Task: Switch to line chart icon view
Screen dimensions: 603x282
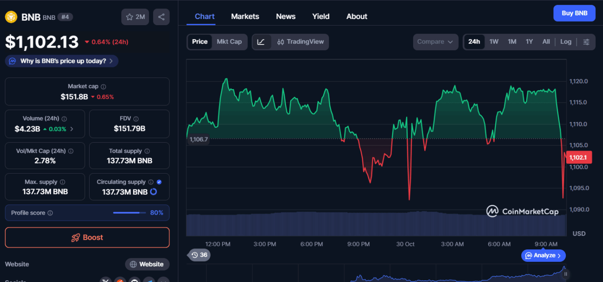Action: (x=261, y=42)
